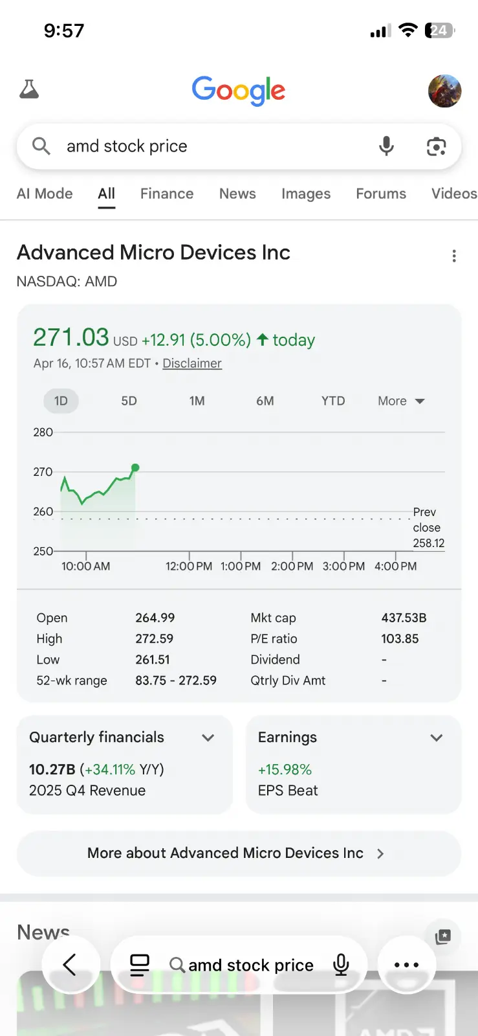
Task: Open the News results tab
Action: [x=237, y=194]
